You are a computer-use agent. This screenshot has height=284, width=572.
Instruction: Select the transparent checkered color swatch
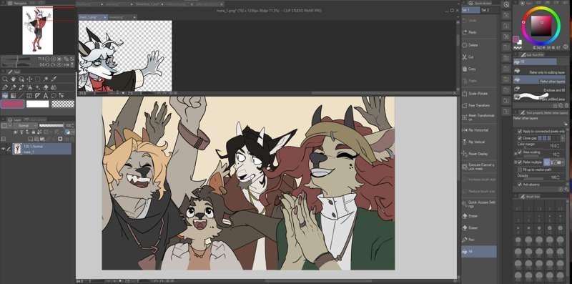tap(63, 104)
